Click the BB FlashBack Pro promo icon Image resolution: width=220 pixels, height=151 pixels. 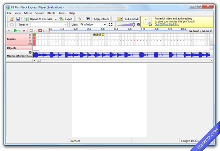click(x=148, y=22)
